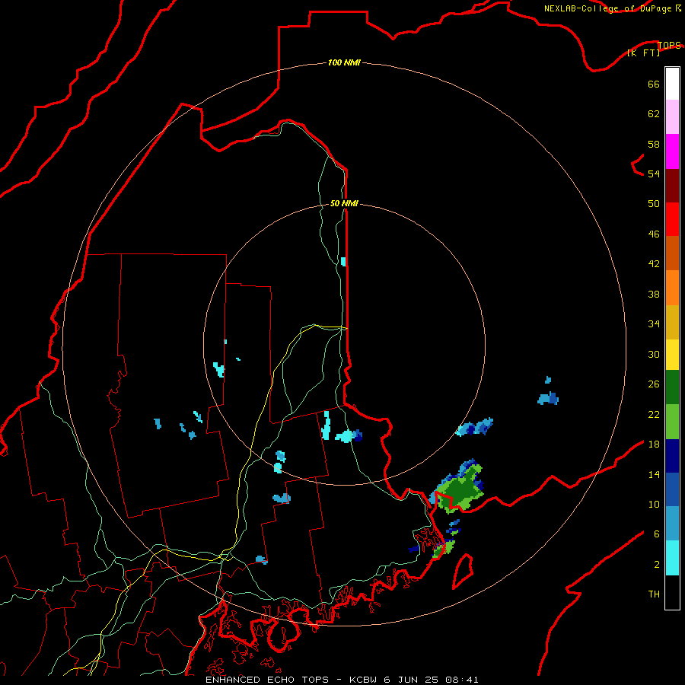Click the "TH" threshold legend label
The height and width of the screenshot is (685, 685).
pos(654,594)
